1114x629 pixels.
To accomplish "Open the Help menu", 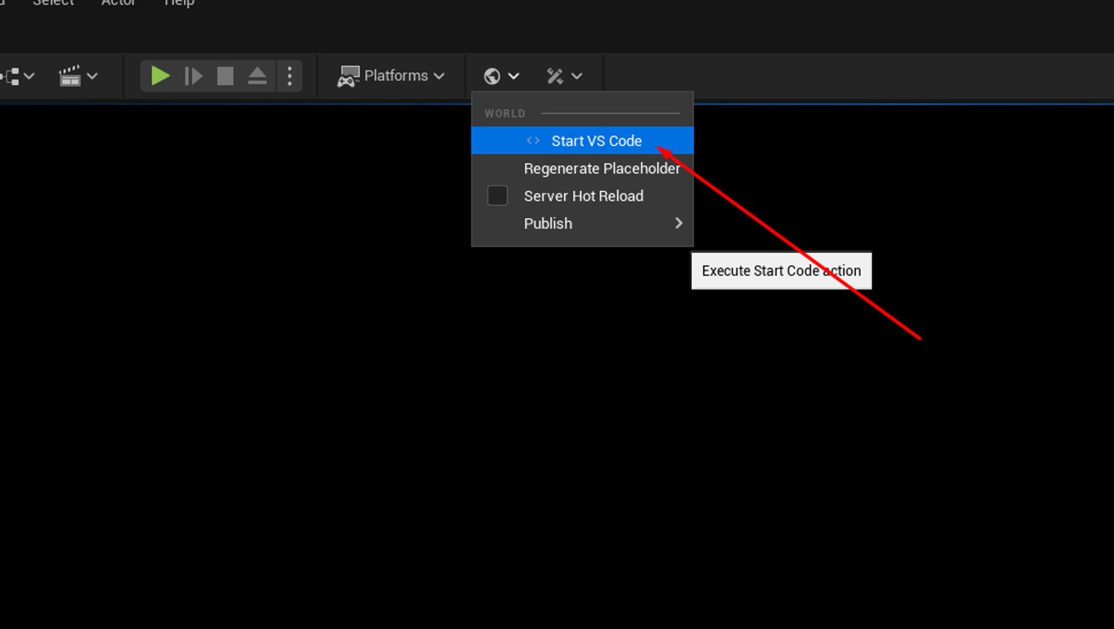I will (179, 3).
